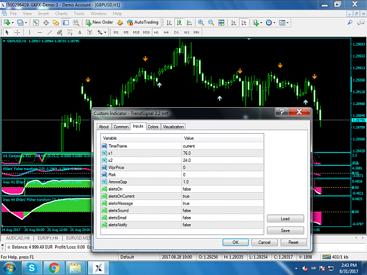Screen dimensions: 367x275
Task: Expand the Periods dropdown arrow
Action: click(x=274, y=23)
